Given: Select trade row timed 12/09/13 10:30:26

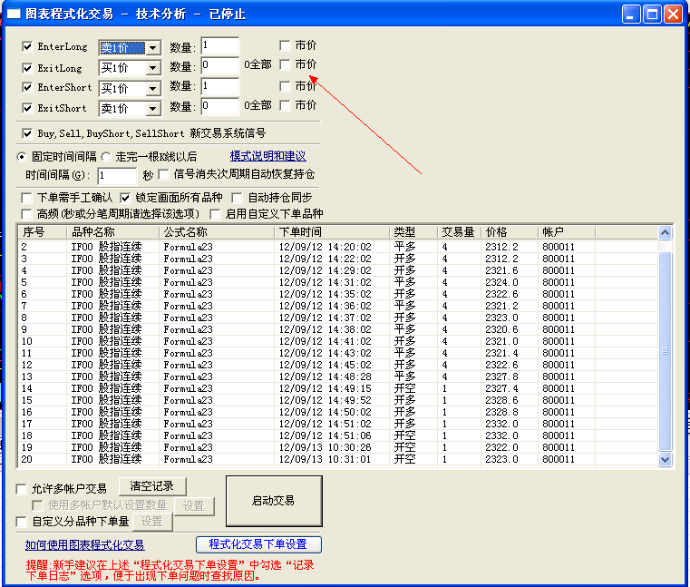Looking at the screenshot, I should 338,447.
